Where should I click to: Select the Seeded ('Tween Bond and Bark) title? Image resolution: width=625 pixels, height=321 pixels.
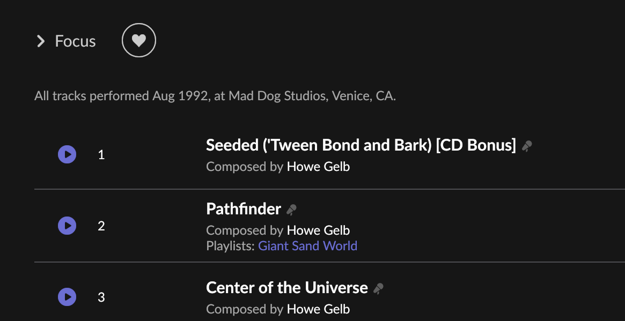[361, 145]
